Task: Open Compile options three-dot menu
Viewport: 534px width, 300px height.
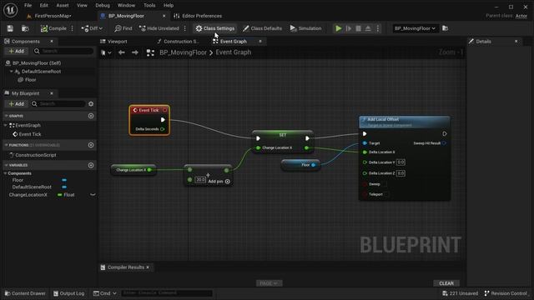Action: (x=73, y=28)
